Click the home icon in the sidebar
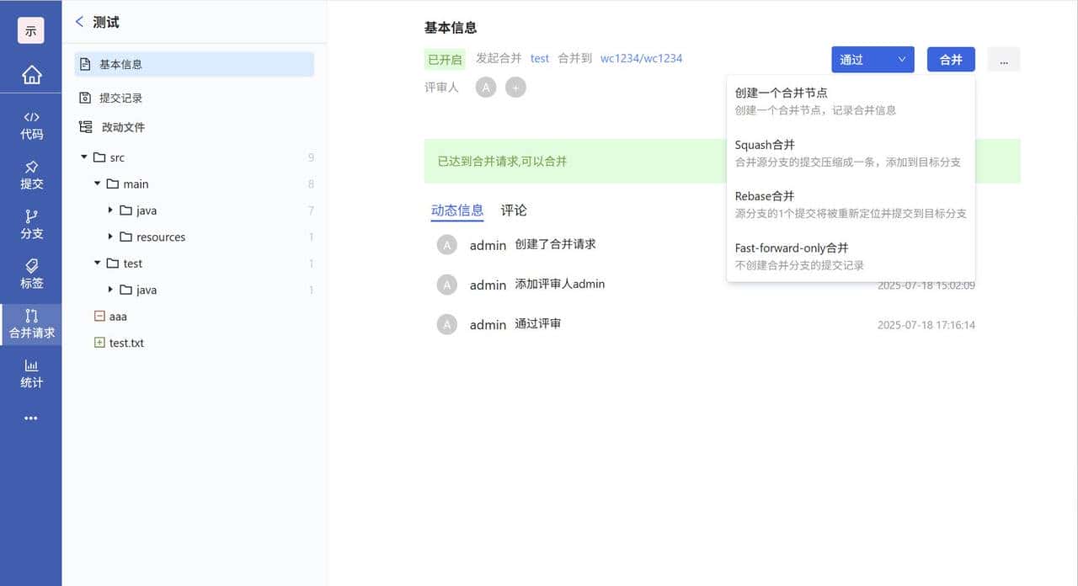The image size is (1078, 586). [31, 75]
